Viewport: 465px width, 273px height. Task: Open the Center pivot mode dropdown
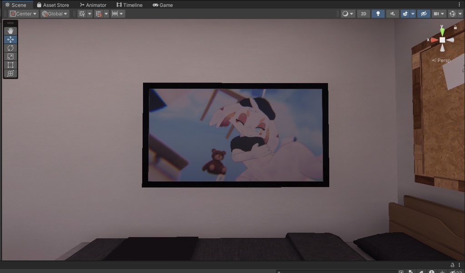[x=23, y=14]
